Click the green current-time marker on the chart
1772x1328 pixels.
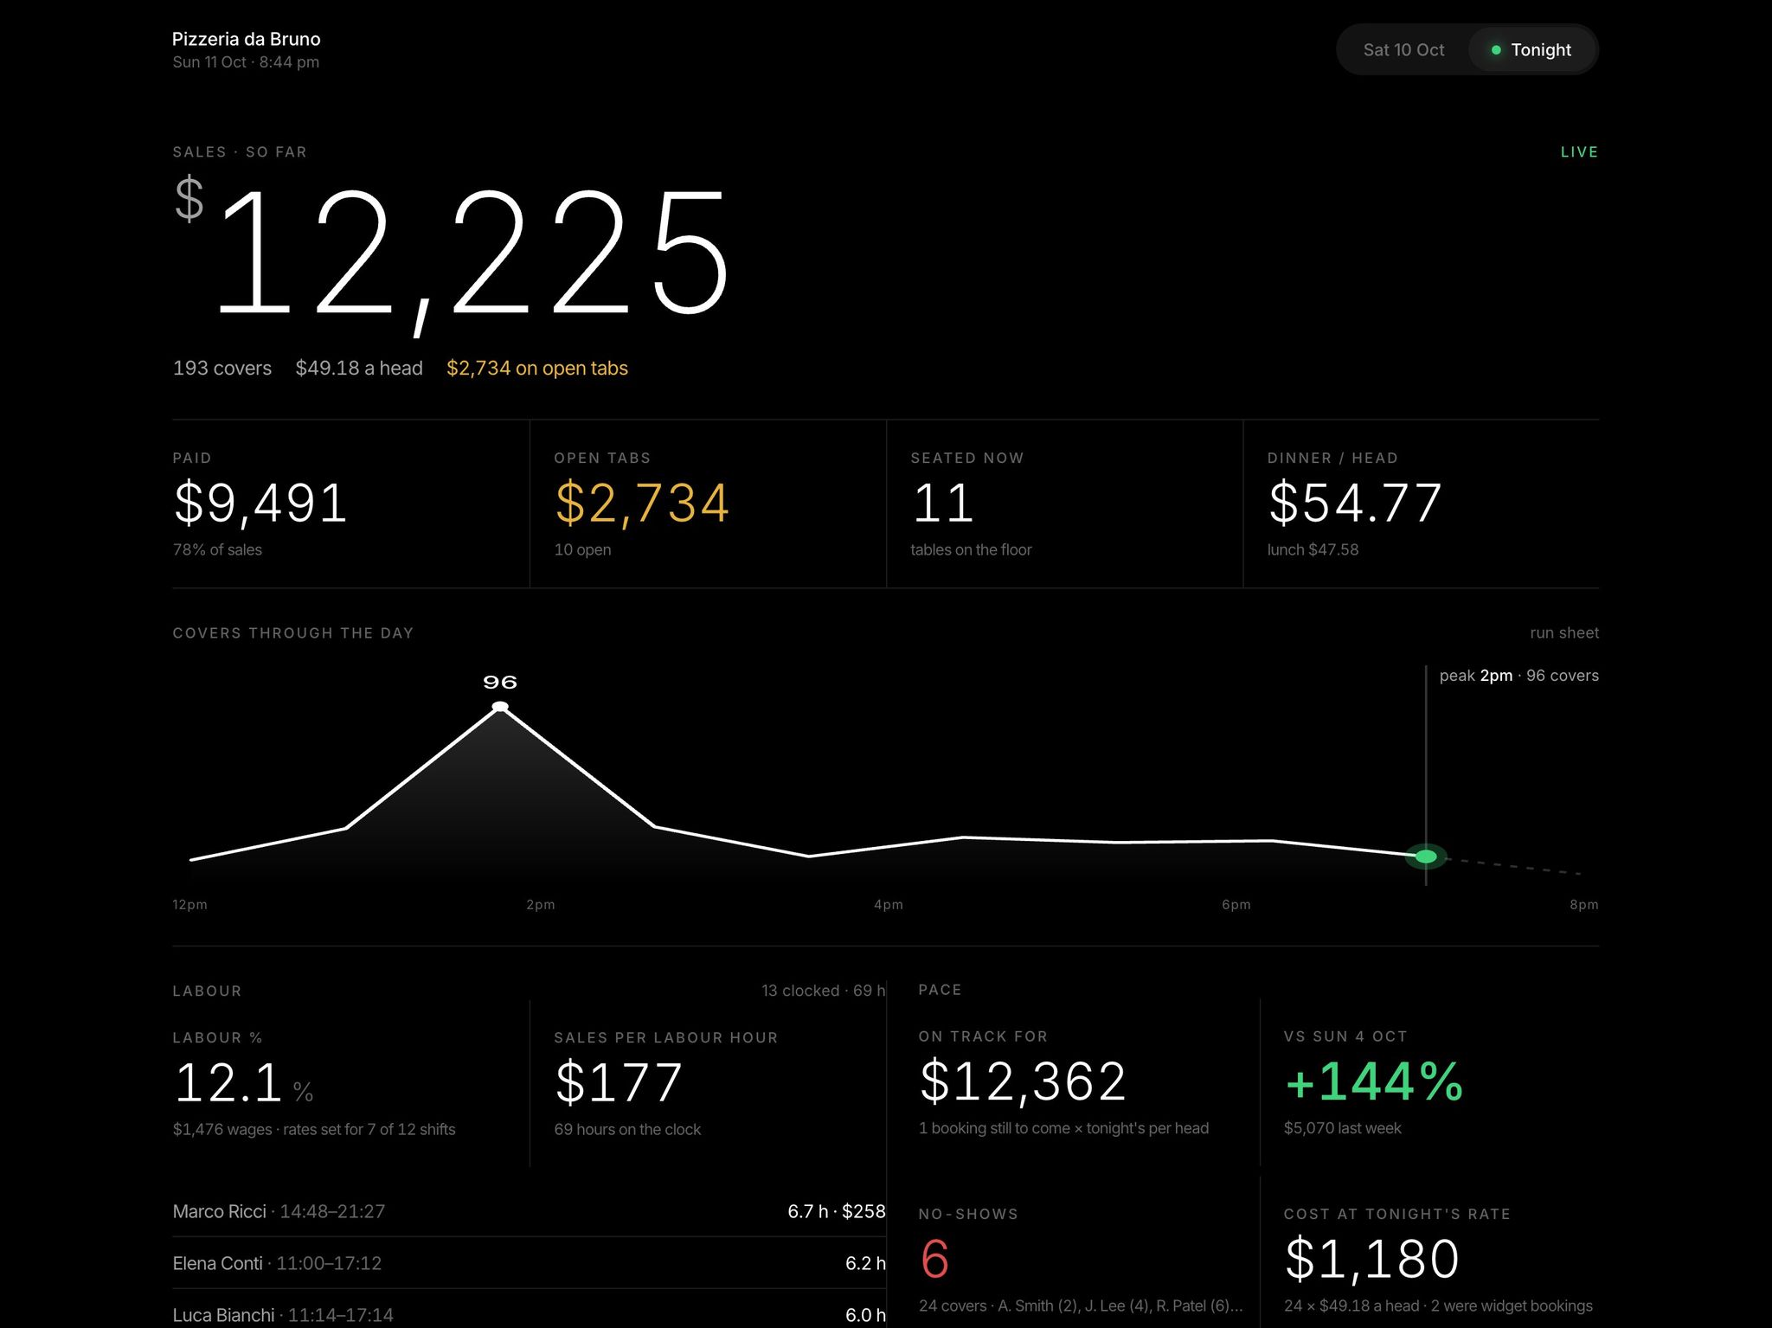tap(1426, 856)
